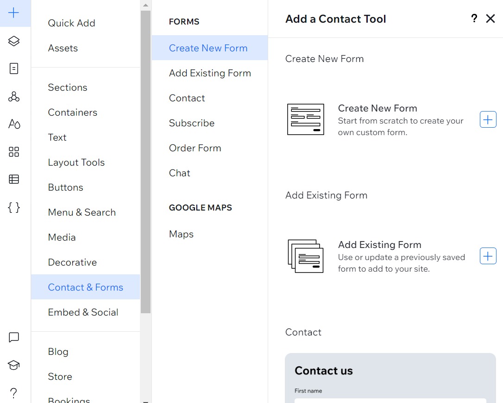This screenshot has width=503, height=403.
Task: Open the comments speech bubble icon
Action: tap(14, 337)
